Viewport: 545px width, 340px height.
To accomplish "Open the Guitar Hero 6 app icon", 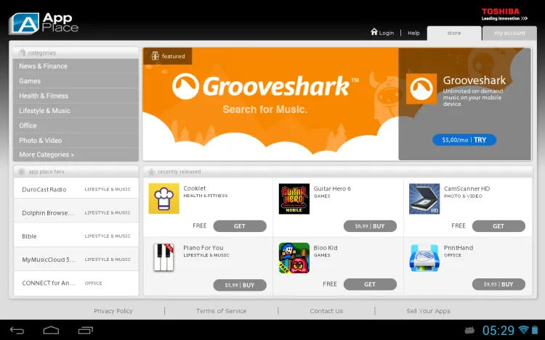I will click(294, 199).
